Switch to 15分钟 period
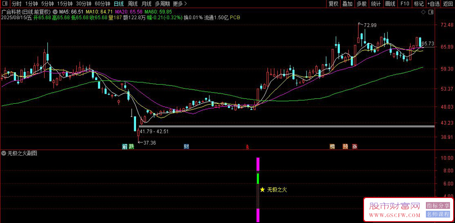The height and width of the screenshot is (223, 455). coord(65,4)
